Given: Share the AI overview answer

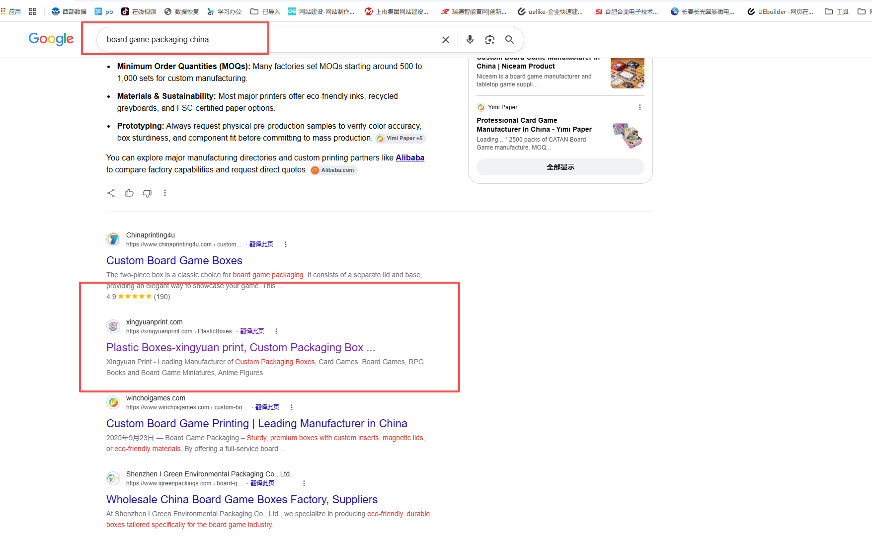Looking at the screenshot, I should (111, 193).
